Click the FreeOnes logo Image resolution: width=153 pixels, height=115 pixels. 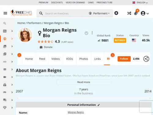[x=21, y=13]
